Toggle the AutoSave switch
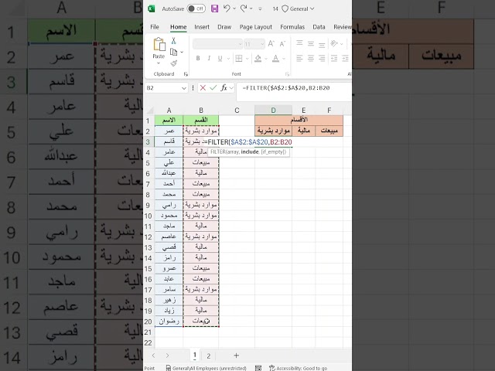The height and width of the screenshot is (371, 495). pos(196,9)
